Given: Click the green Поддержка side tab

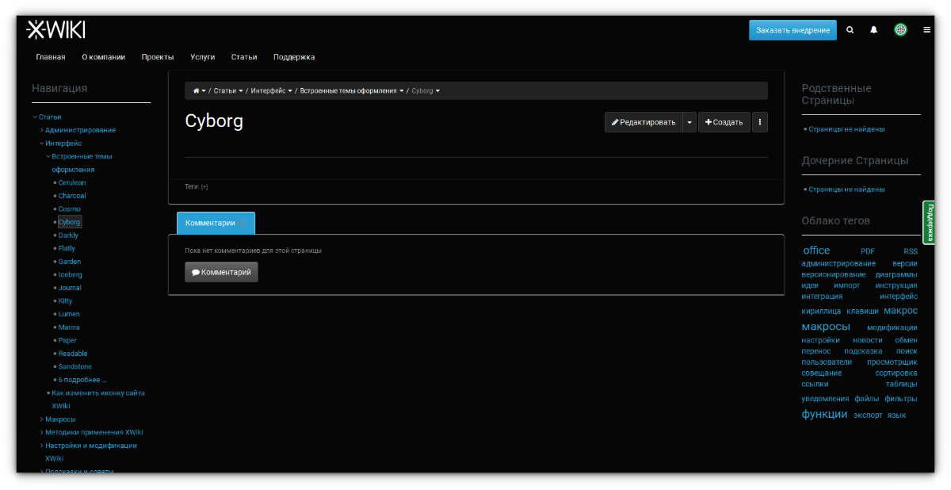Looking at the screenshot, I should point(929,222).
